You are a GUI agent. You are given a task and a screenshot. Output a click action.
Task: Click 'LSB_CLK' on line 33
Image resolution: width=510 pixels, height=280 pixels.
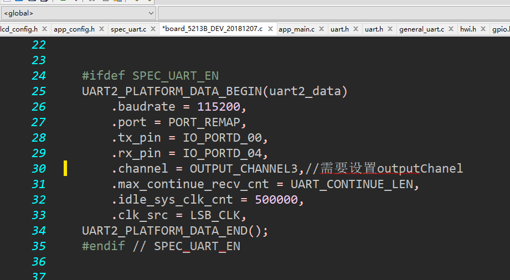[x=215, y=215]
